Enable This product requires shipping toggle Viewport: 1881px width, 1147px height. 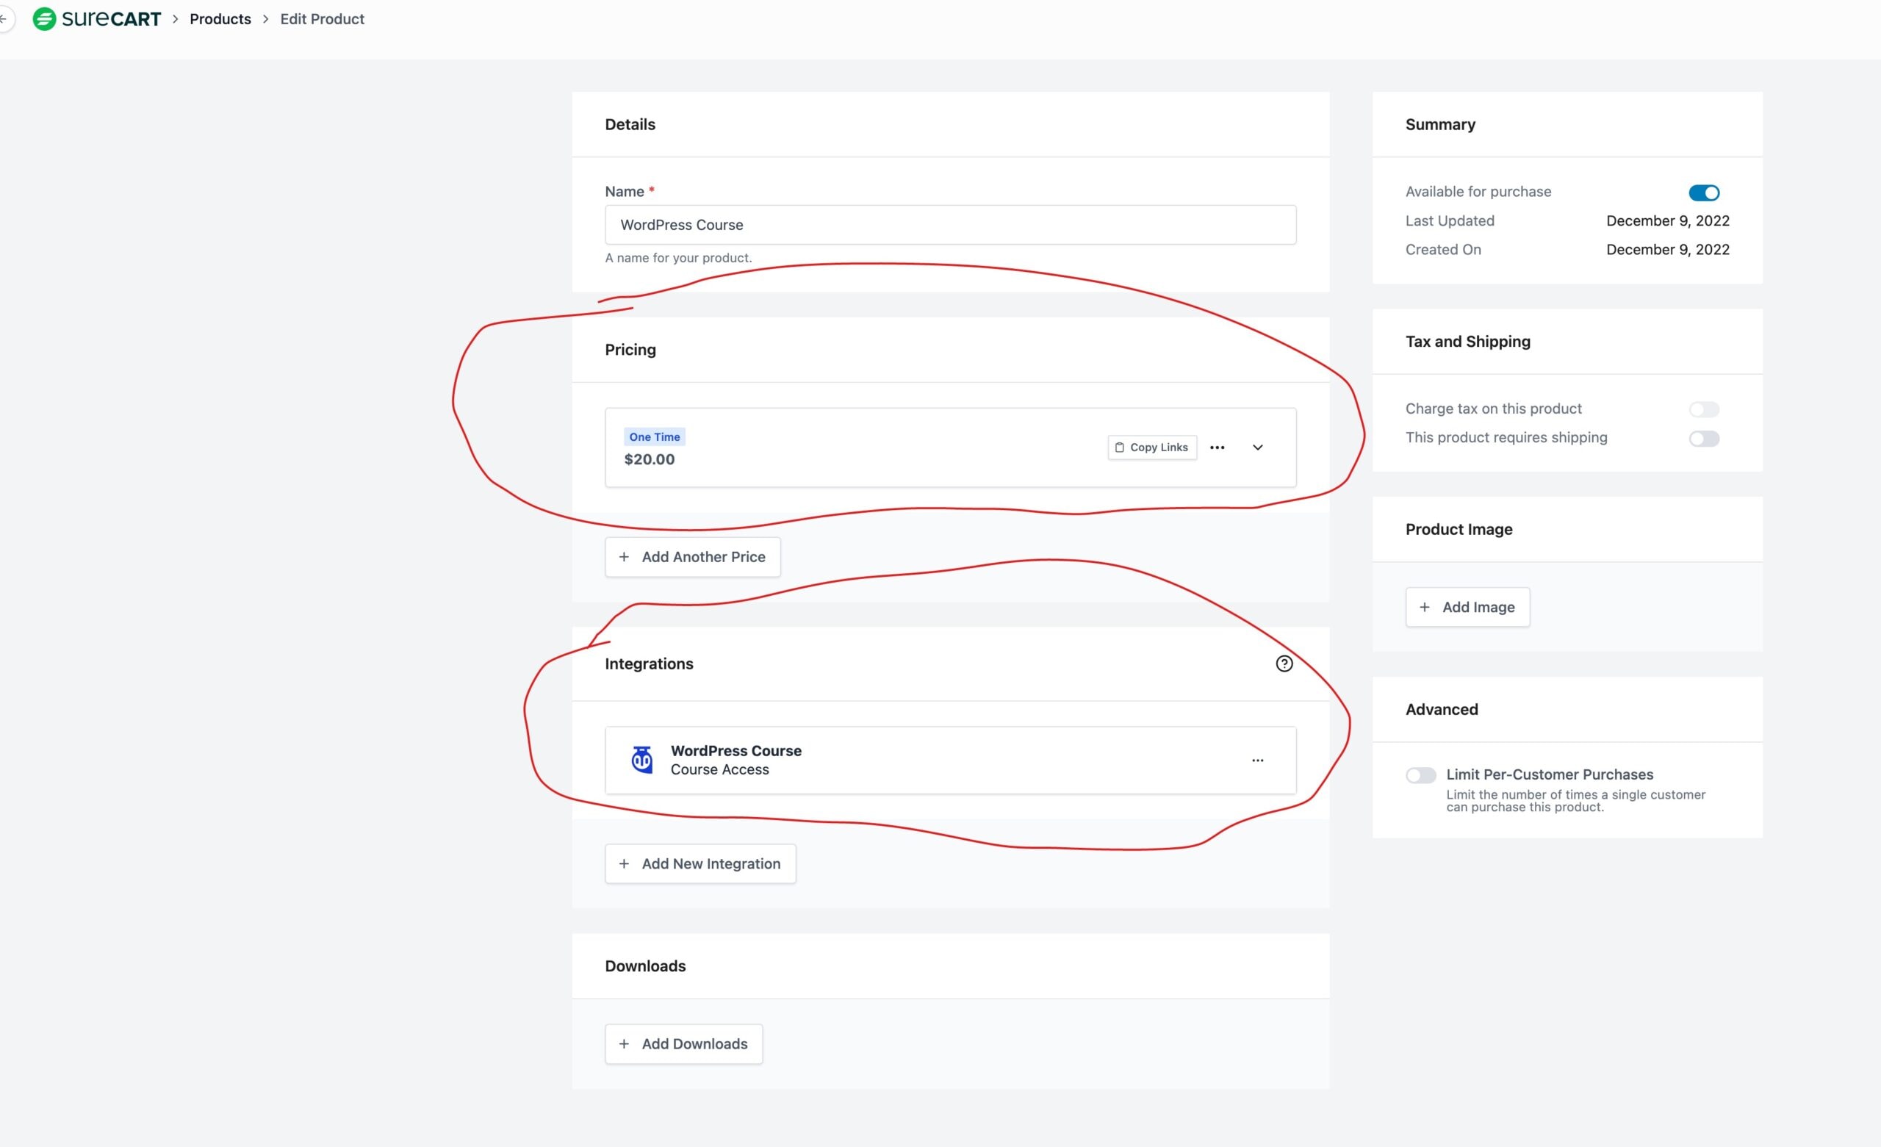(x=1703, y=439)
